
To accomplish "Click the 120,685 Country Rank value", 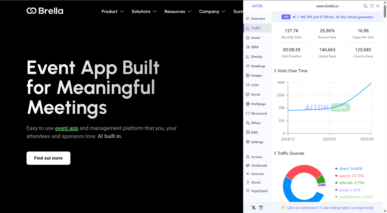I will (x=363, y=50).
